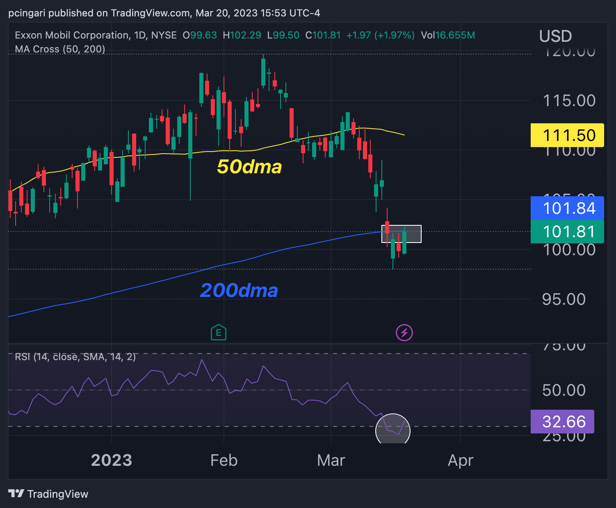The image size is (616, 508).
Task: Click the earnings 'E' marker icon
Action: click(219, 332)
